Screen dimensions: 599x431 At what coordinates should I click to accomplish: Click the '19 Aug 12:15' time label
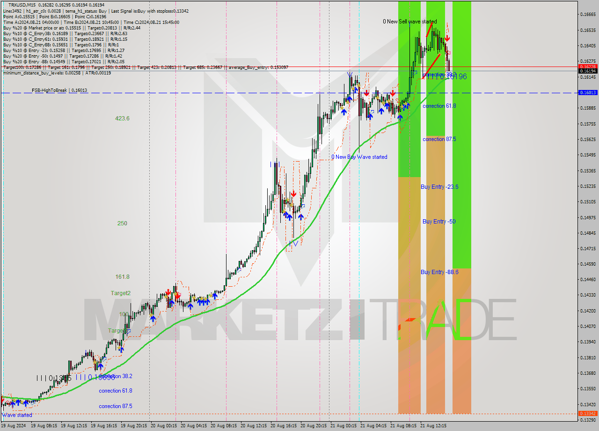(74, 426)
